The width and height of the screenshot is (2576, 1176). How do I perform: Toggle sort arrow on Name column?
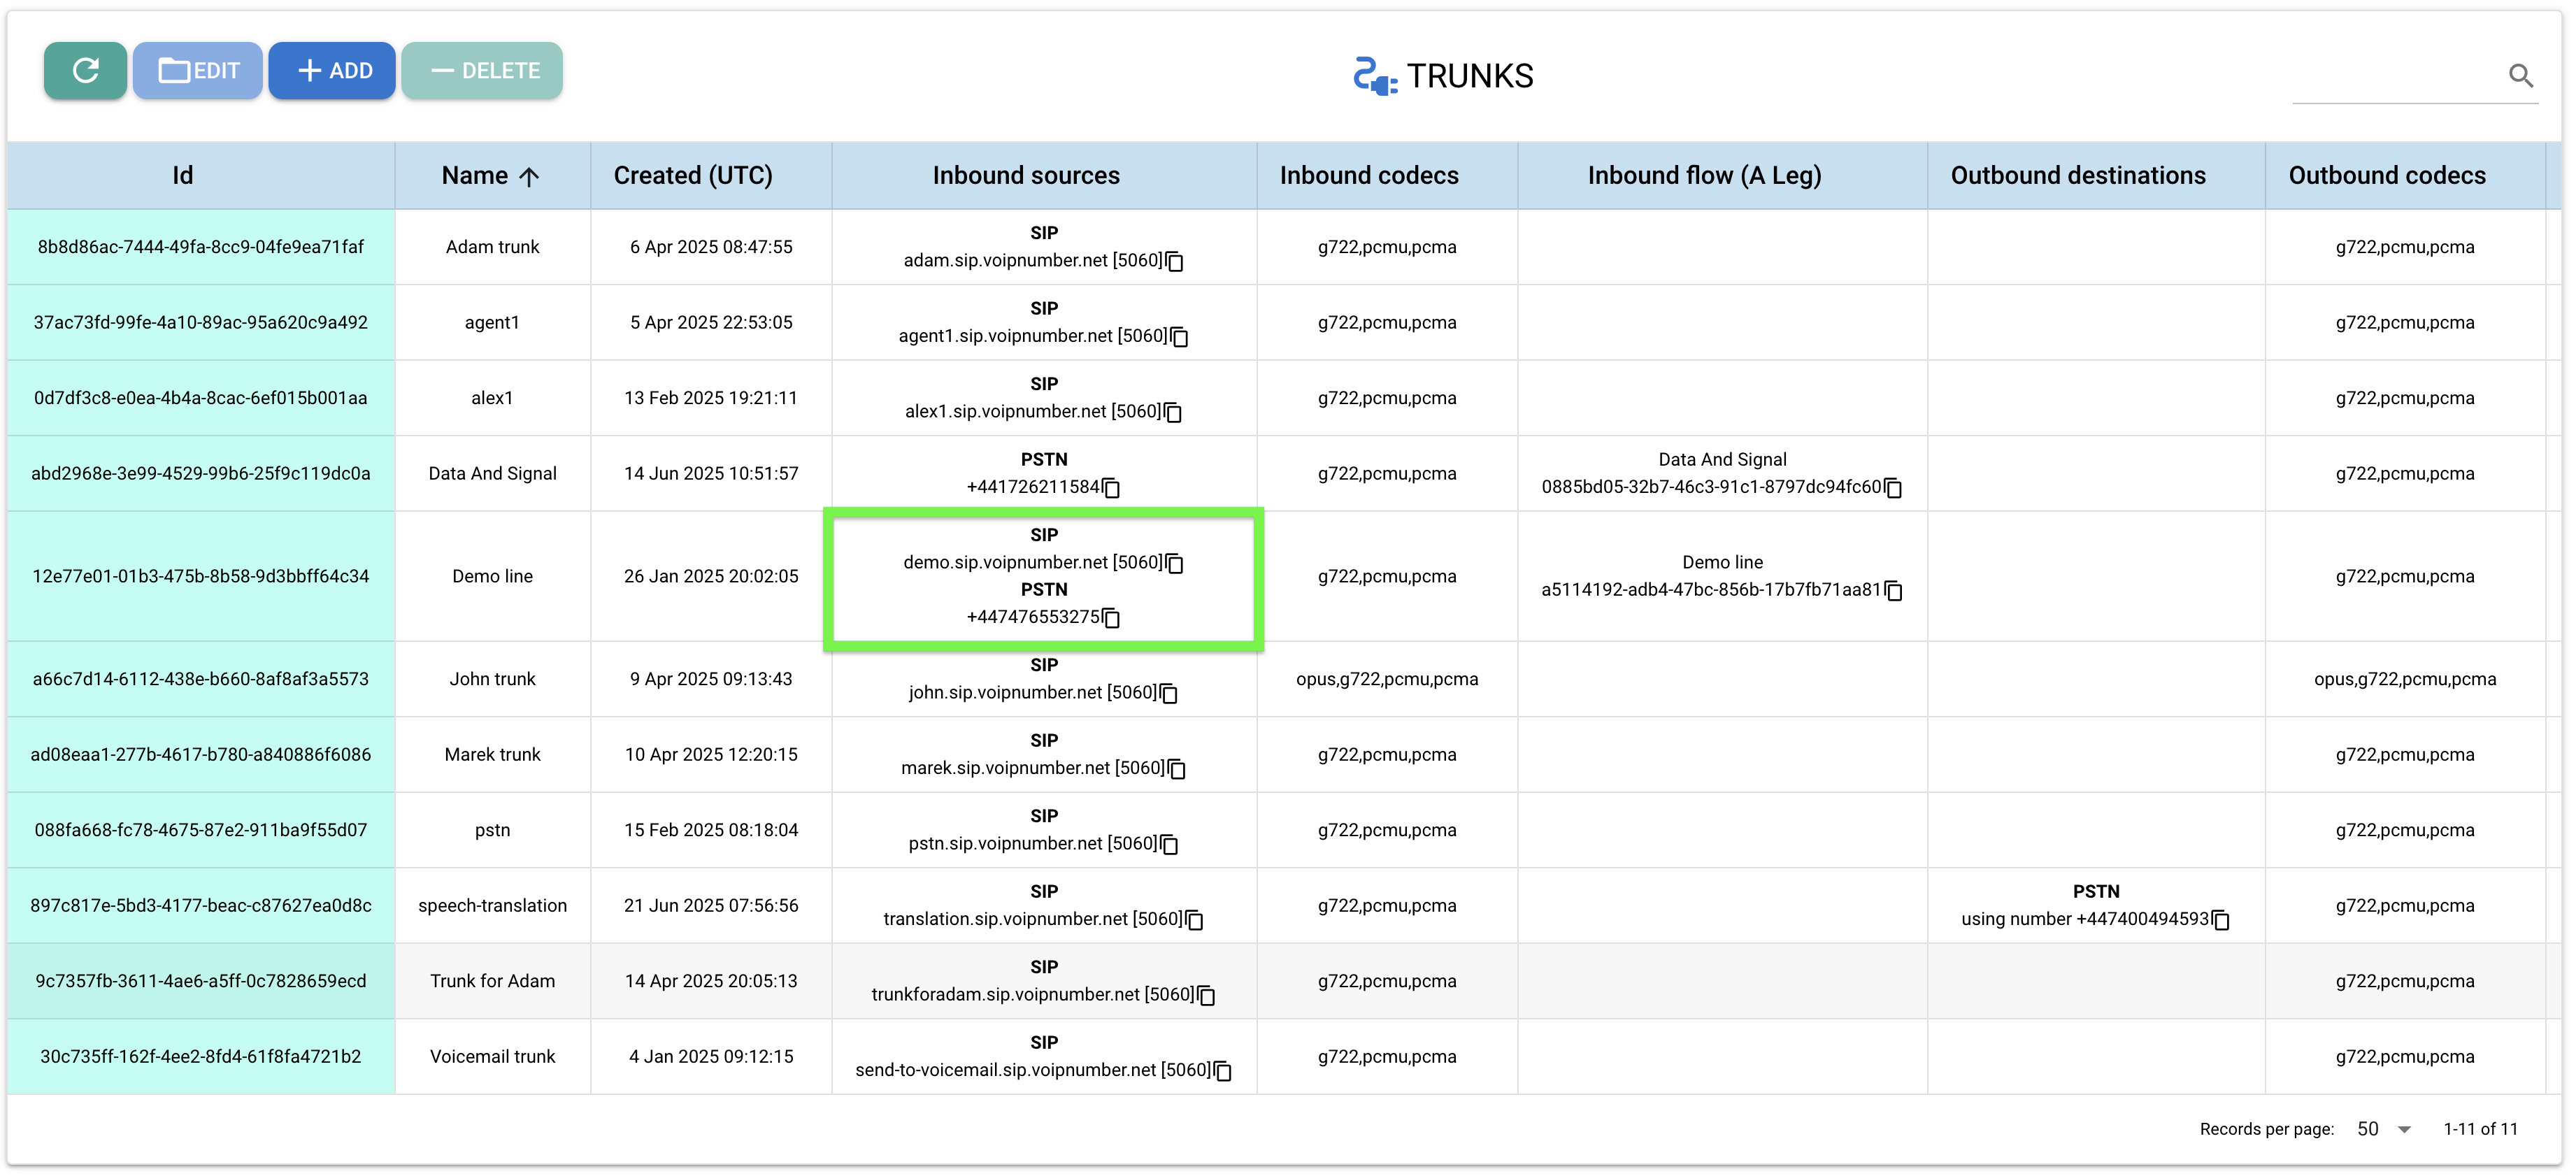coord(529,177)
